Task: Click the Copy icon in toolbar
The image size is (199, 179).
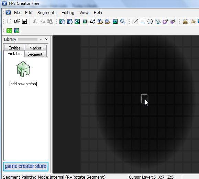Action: (42, 21)
